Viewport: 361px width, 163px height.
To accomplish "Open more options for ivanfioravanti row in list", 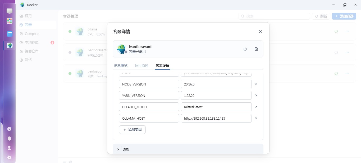I will pos(347,52).
